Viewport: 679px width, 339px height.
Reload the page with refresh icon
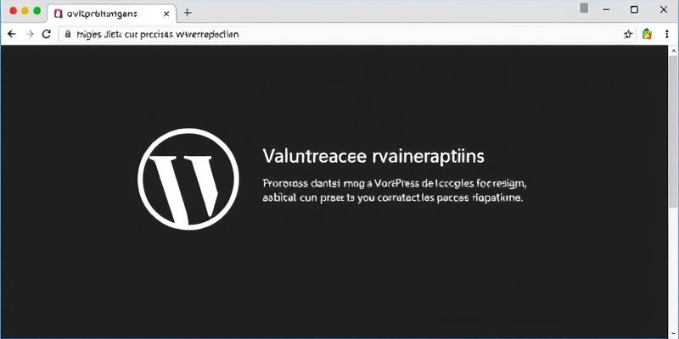click(x=47, y=34)
